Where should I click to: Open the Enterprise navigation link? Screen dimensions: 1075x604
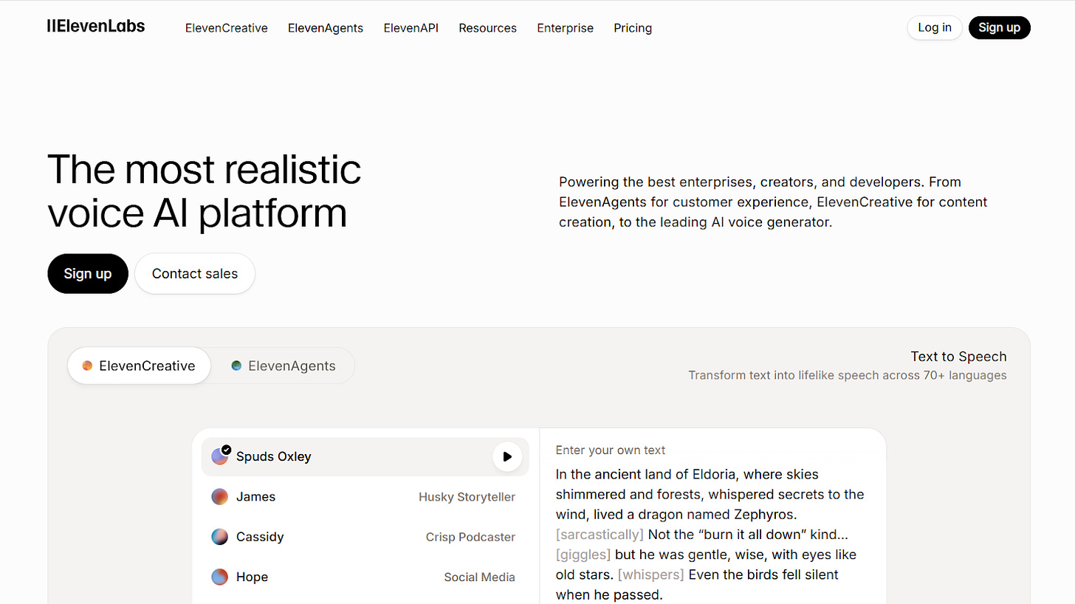(x=566, y=28)
